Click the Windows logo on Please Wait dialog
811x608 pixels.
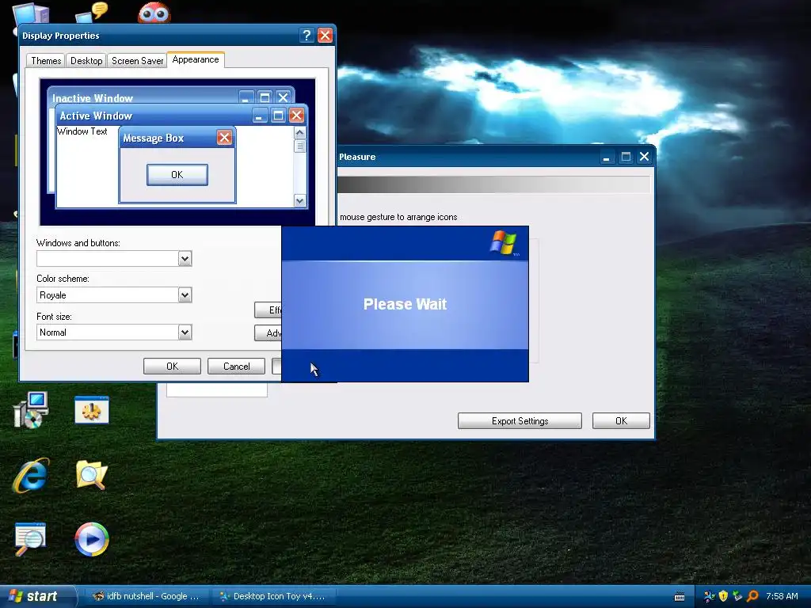(503, 242)
